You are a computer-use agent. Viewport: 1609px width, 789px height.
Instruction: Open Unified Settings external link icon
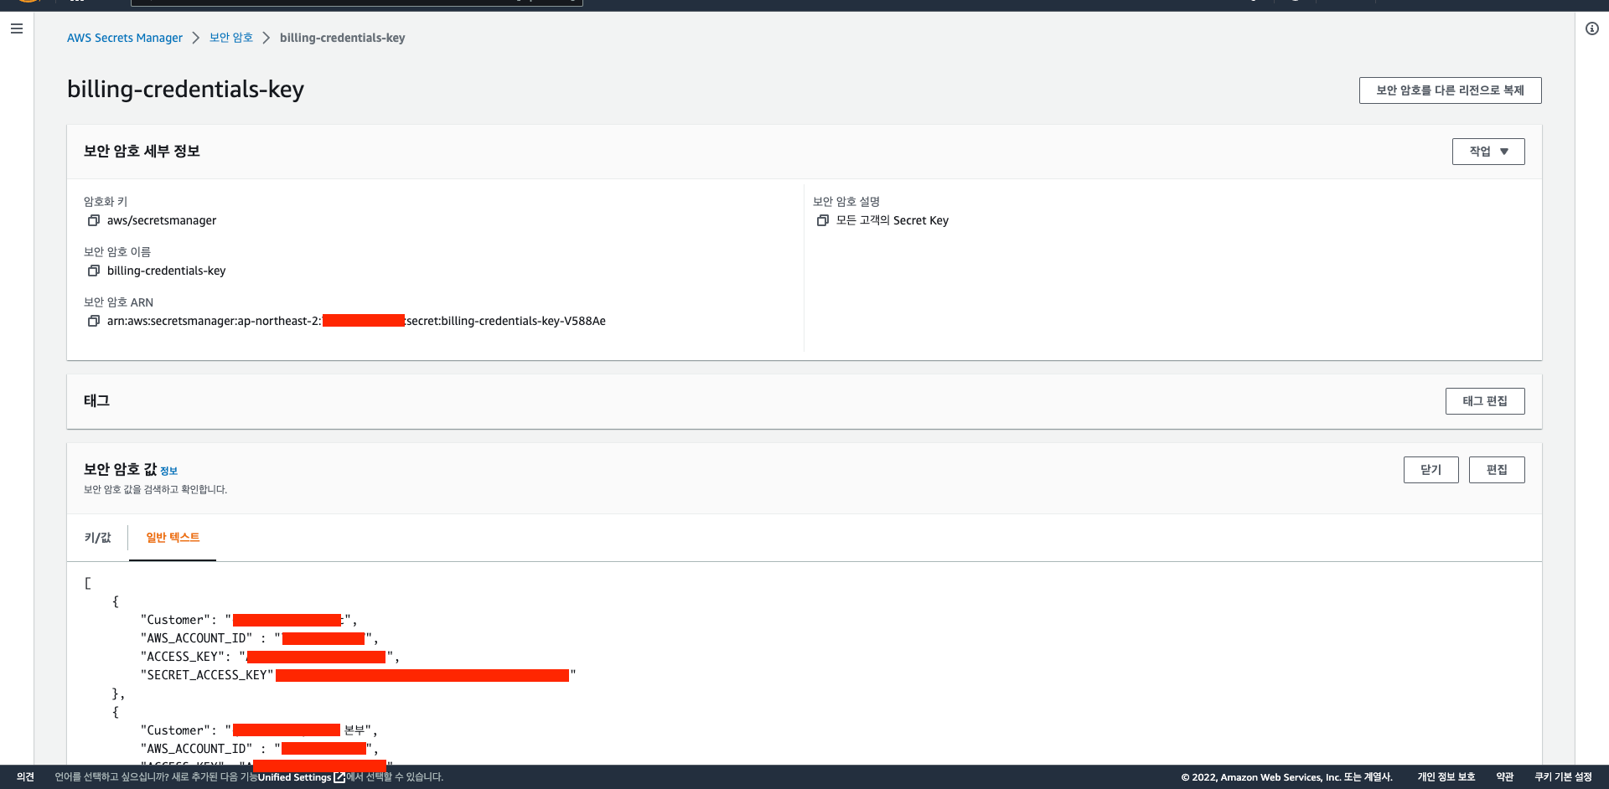pos(339,777)
